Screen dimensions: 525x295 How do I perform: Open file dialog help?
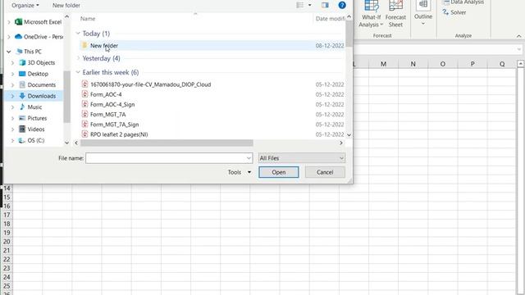tap(342, 5)
